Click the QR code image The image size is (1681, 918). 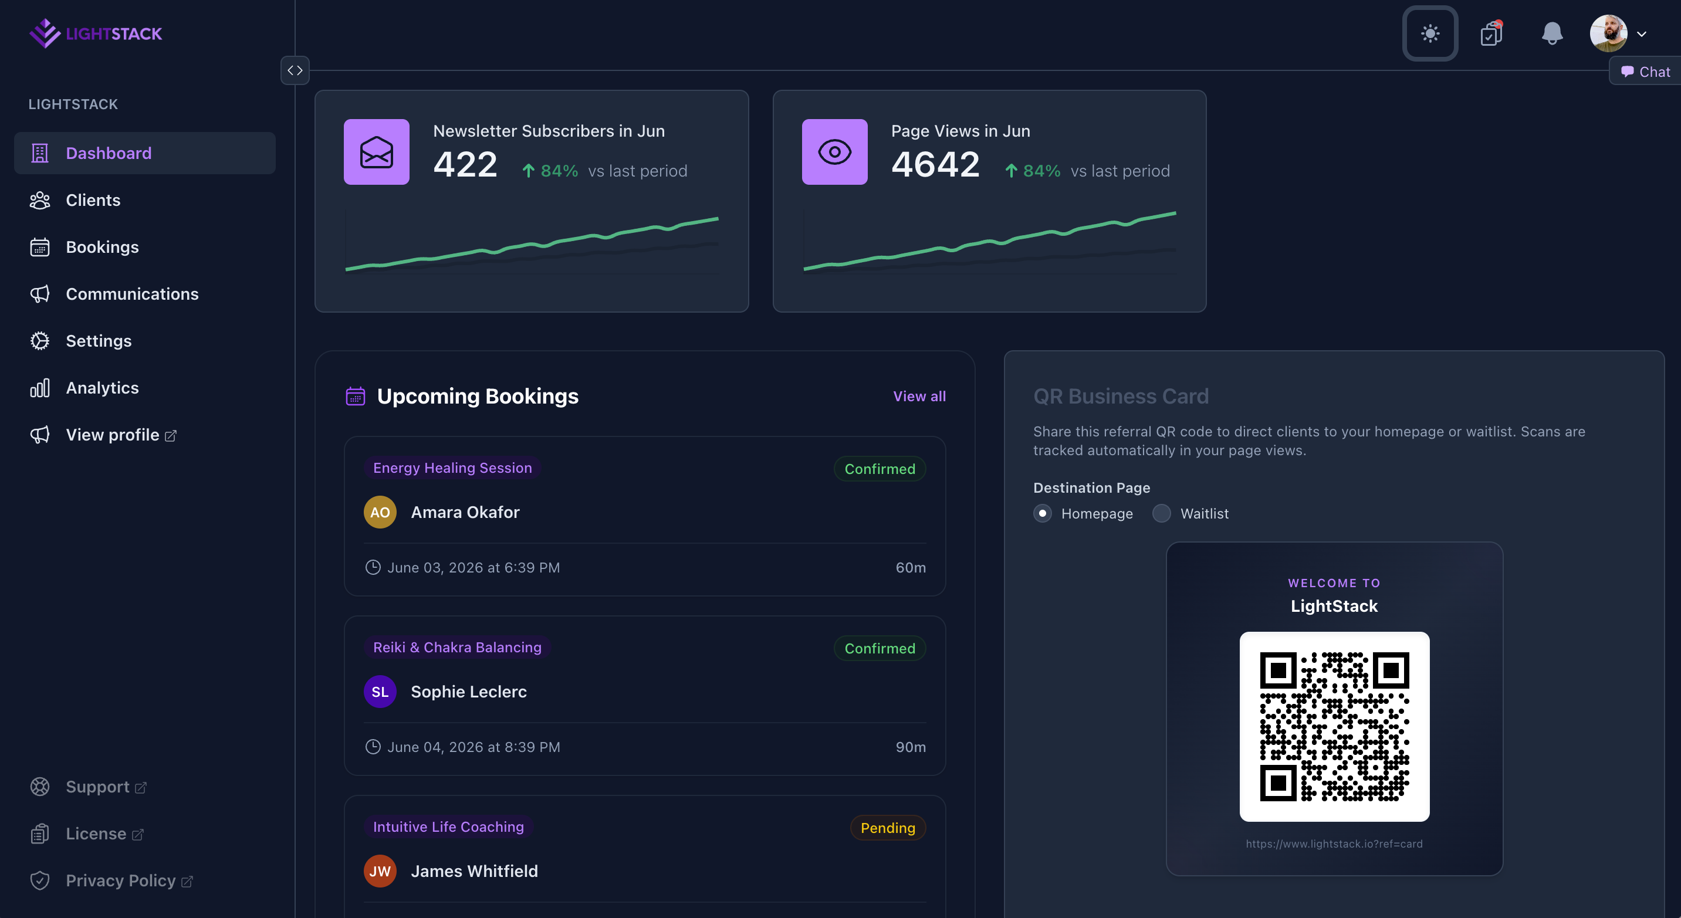pos(1334,727)
